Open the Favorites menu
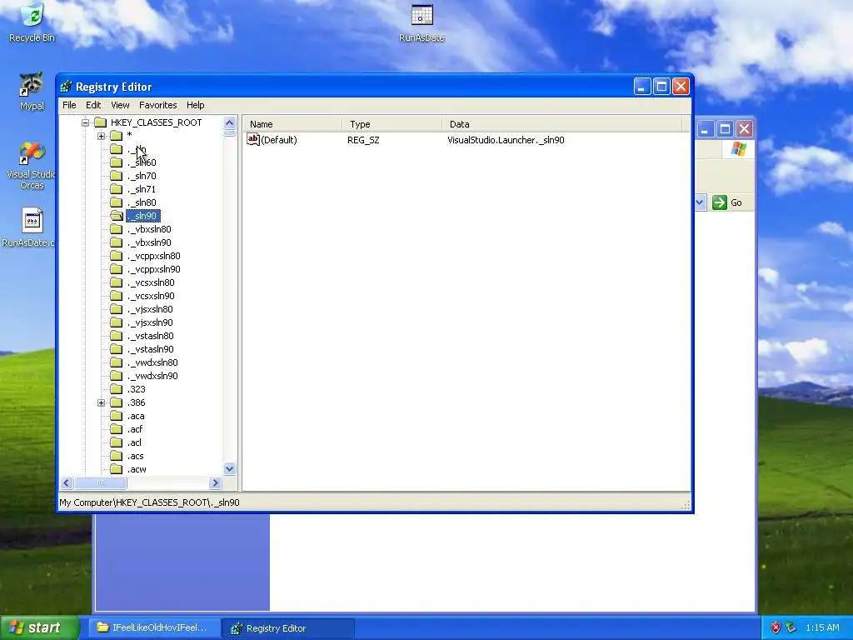The height and width of the screenshot is (640, 853). (157, 105)
